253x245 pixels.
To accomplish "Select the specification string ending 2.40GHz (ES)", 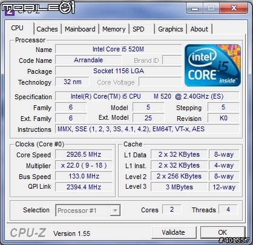I will point(147,96).
